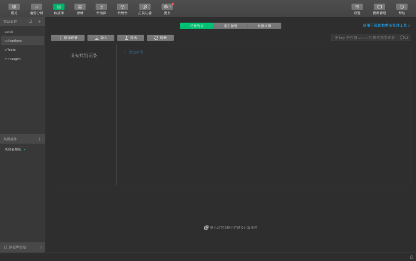This screenshot has width=416, height=261.
Task: Switch to the 数据权限 tab
Action: 264,26
